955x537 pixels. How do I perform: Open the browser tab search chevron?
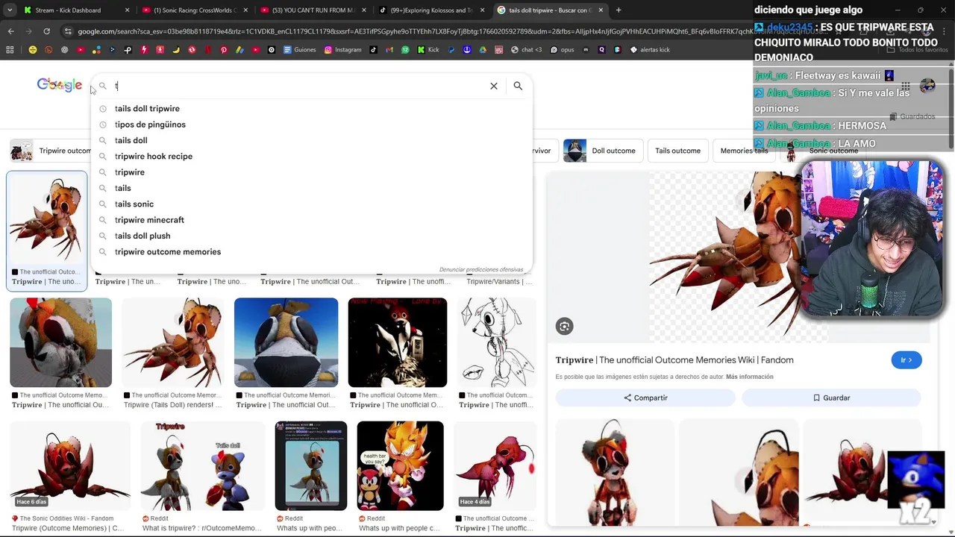(x=10, y=10)
